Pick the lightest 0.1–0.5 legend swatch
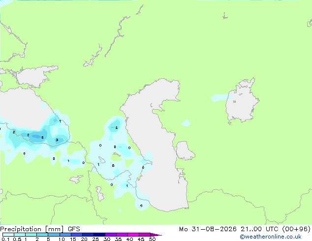Screen dimensions: 312x241 click(8, 235)
